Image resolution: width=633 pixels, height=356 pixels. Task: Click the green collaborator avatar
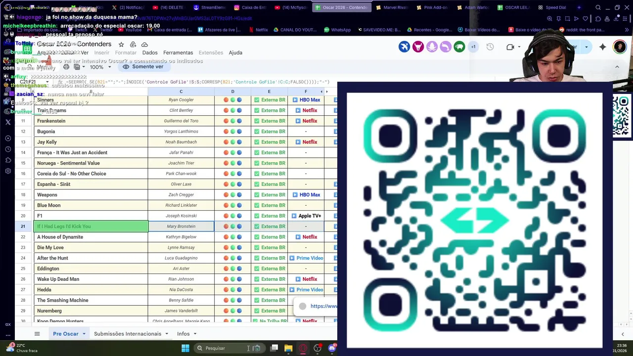pyautogui.click(x=459, y=47)
